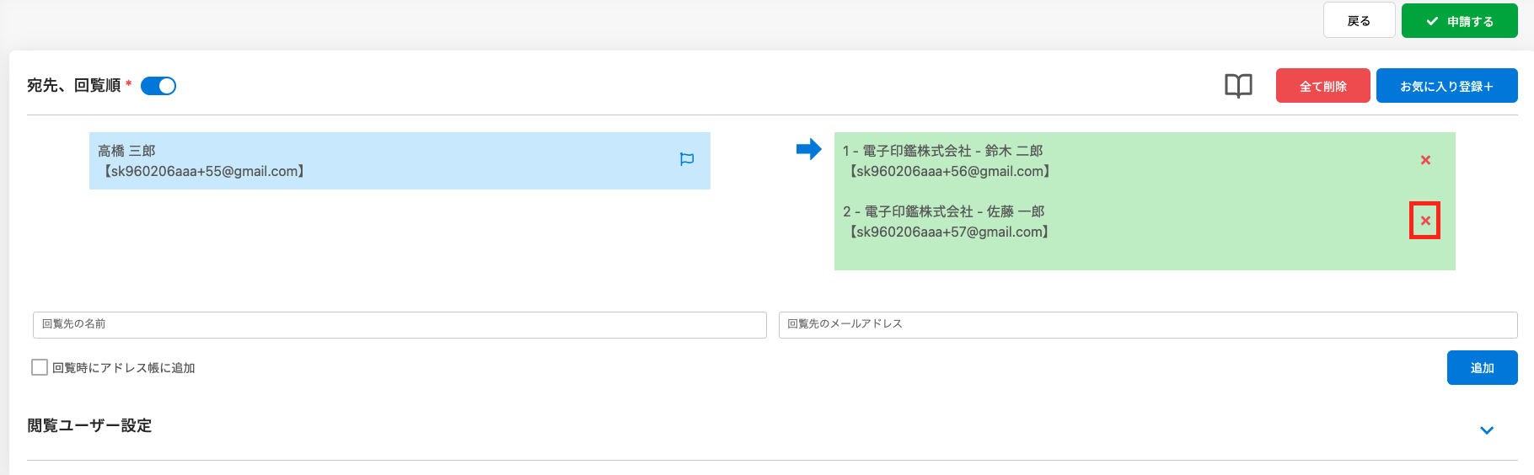Click the 閲覧ユーザー設定 section heading
Viewport: 1534px width, 475px height.
pyautogui.click(x=89, y=426)
